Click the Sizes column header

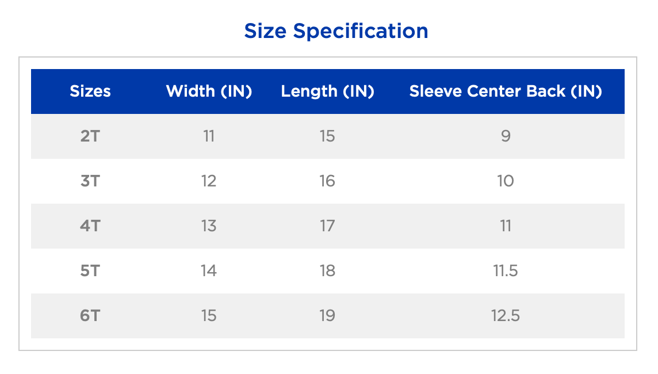click(90, 91)
